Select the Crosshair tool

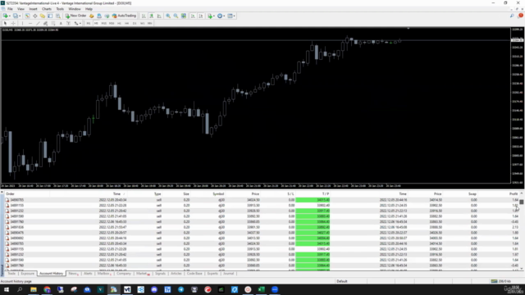pyautogui.click(x=13, y=23)
